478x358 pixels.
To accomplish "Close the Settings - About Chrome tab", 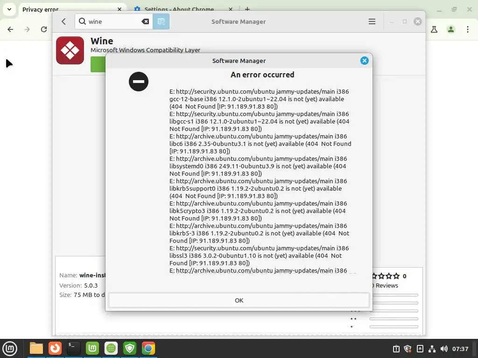I will (231, 9).
